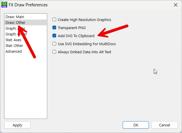Go to the Advanced preferences section

click(x=26, y=51)
